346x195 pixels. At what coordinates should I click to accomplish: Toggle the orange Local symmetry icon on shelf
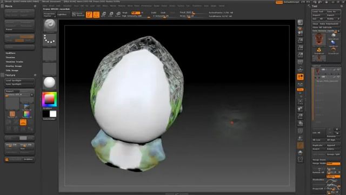(300, 77)
